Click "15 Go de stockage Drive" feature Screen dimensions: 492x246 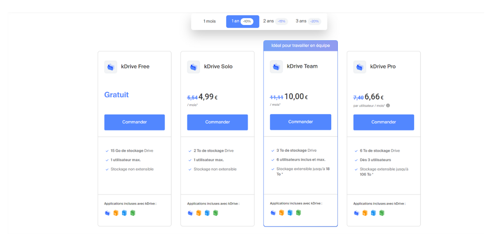pos(132,151)
